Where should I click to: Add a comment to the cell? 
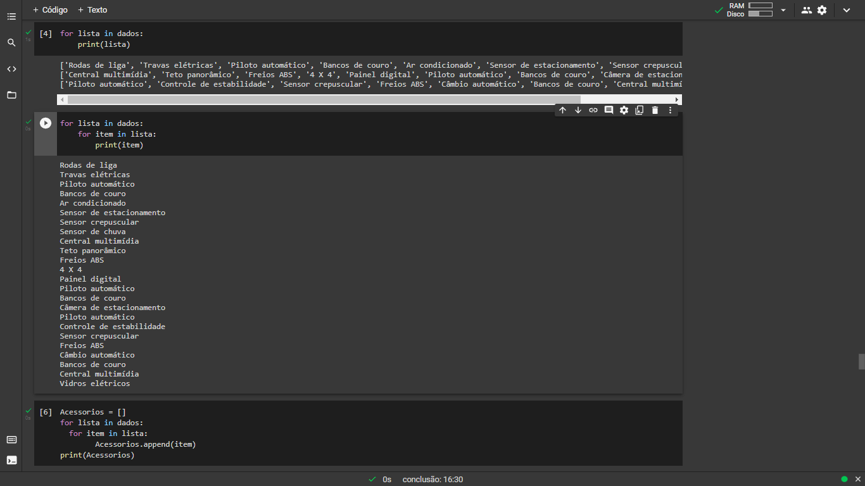[609, 110]
